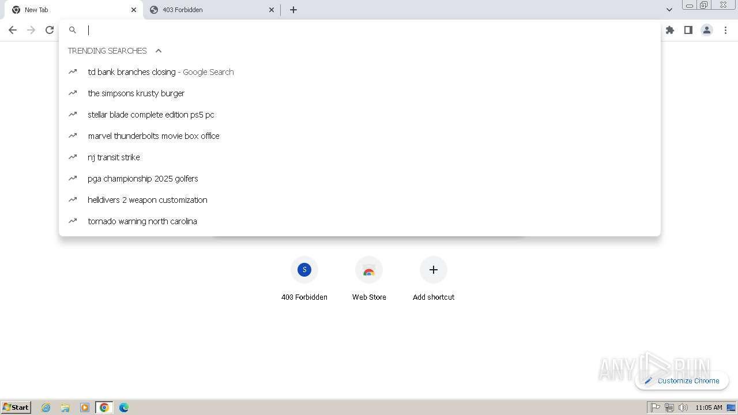Image resolution: width=738 pixels, height=415 pixels.
Task: Open the profile avatar menu
Action: point(707,30)
